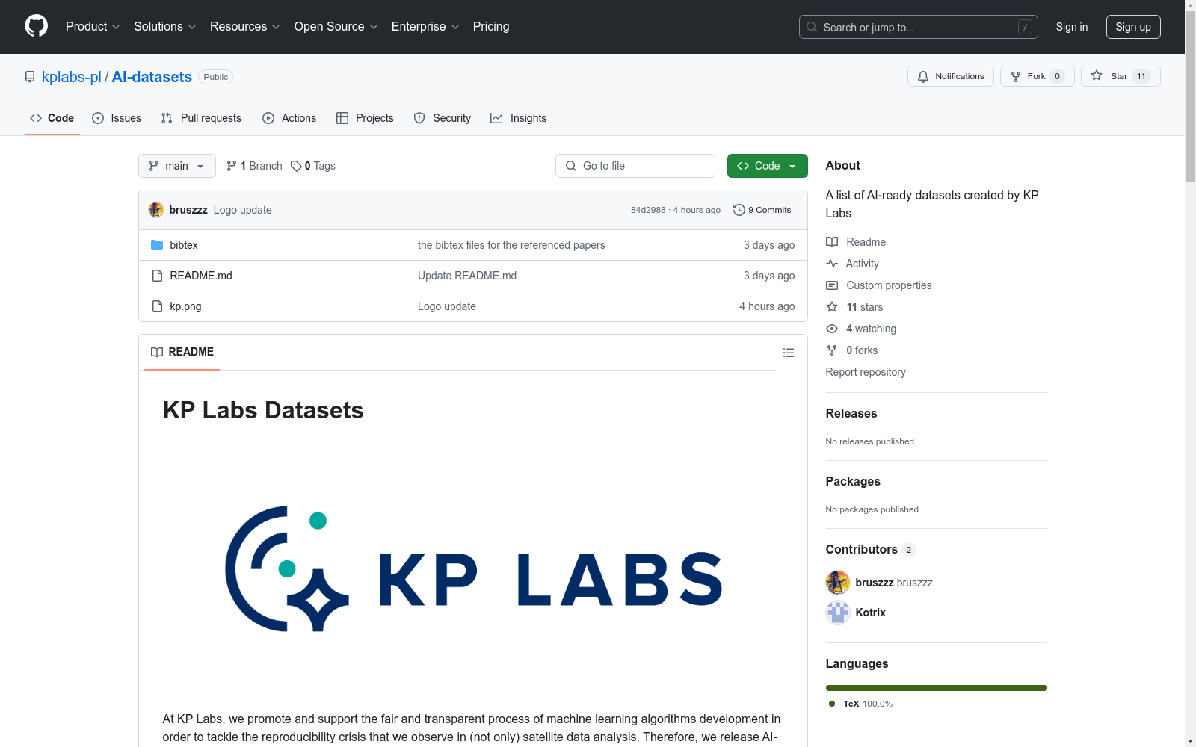The image size is (1196, 747).
Task: Click the KP Labs logo image
Action: pos(473,569)
